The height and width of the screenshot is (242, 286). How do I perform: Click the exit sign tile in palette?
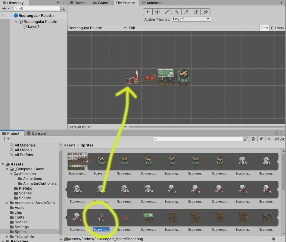(166, 77)
